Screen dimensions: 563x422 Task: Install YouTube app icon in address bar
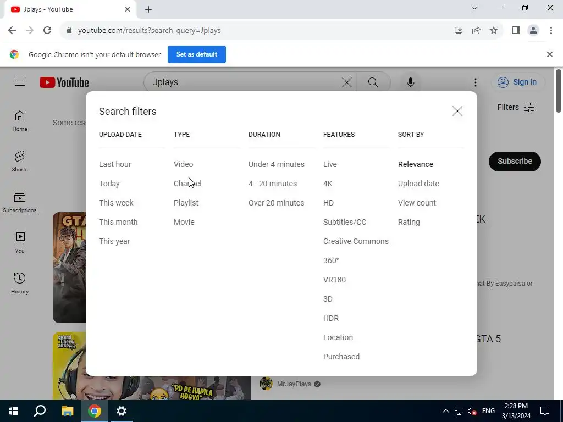(x=458, y=31)
